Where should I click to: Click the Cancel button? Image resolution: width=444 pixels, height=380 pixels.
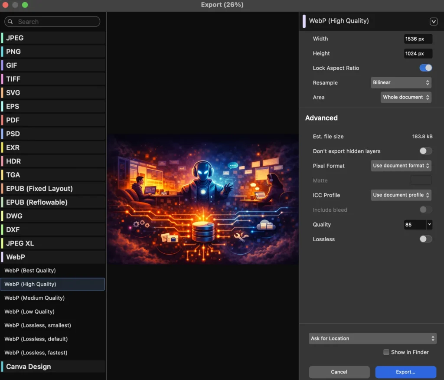click(x=339, y=372)
